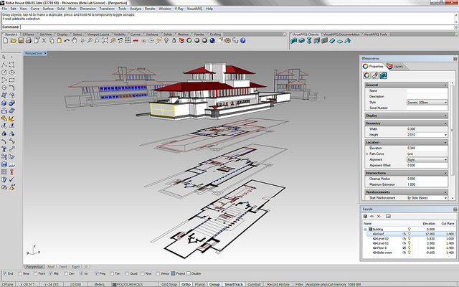Switch to the Layers tab
The height and width of the screenshot is (287, 459).
[395, 66]
